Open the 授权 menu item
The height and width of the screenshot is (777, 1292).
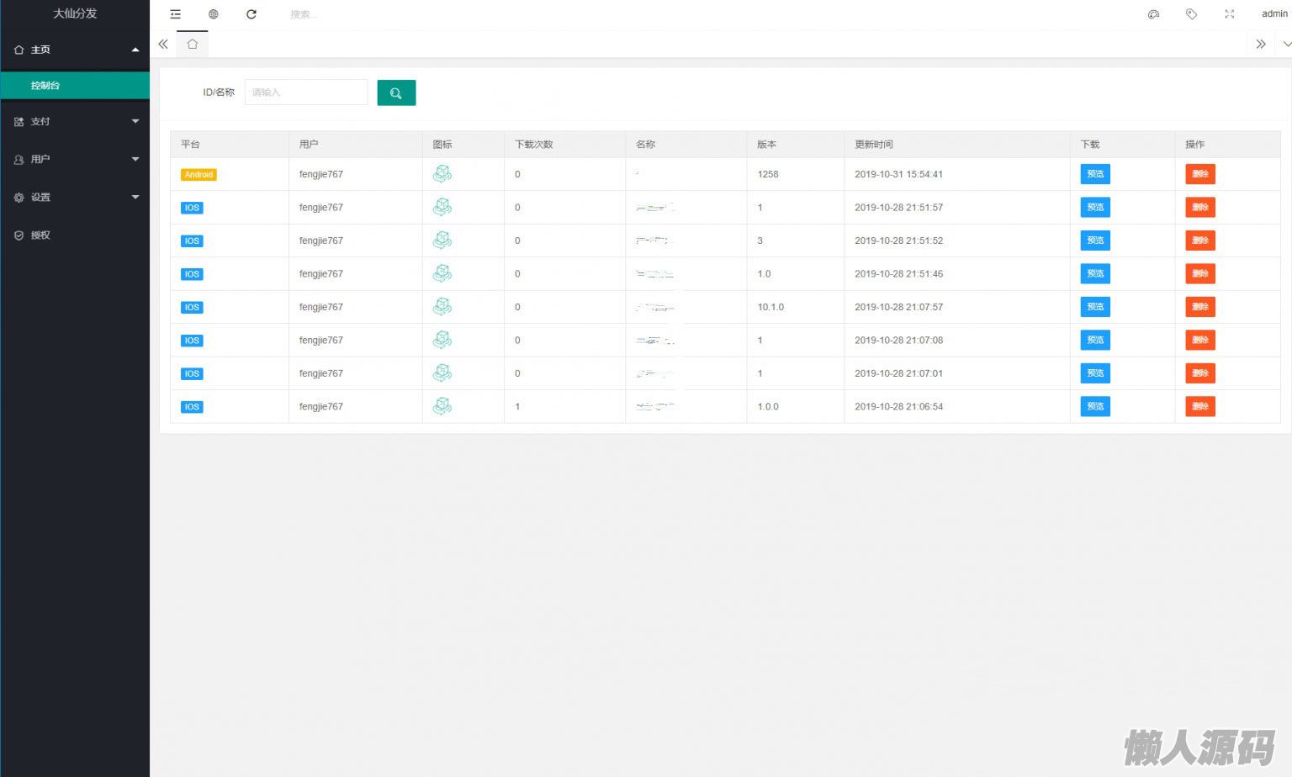pos(40,235)
